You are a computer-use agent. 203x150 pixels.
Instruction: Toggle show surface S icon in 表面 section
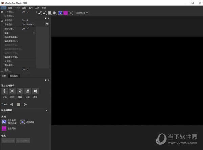coord(4,122)
